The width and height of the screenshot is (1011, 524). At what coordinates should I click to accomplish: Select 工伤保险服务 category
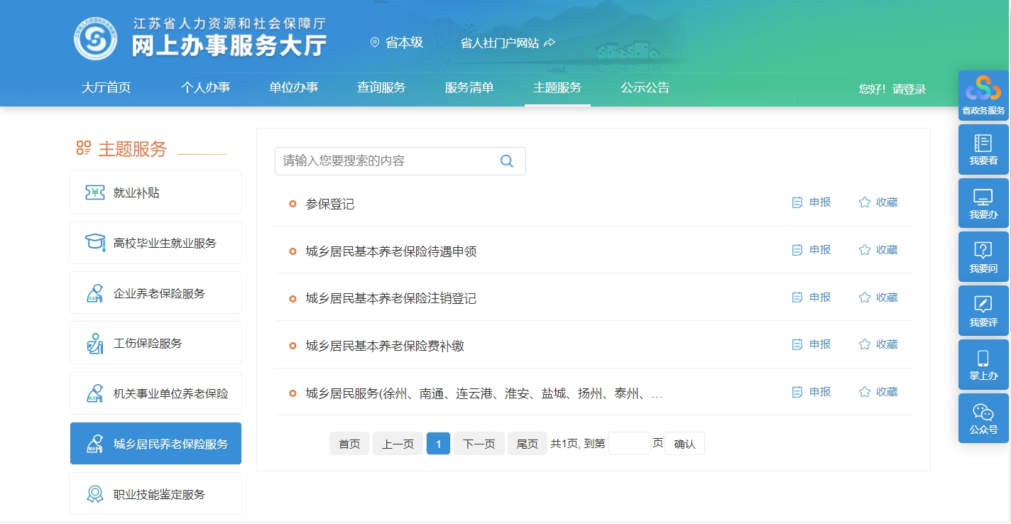(155, 343)
